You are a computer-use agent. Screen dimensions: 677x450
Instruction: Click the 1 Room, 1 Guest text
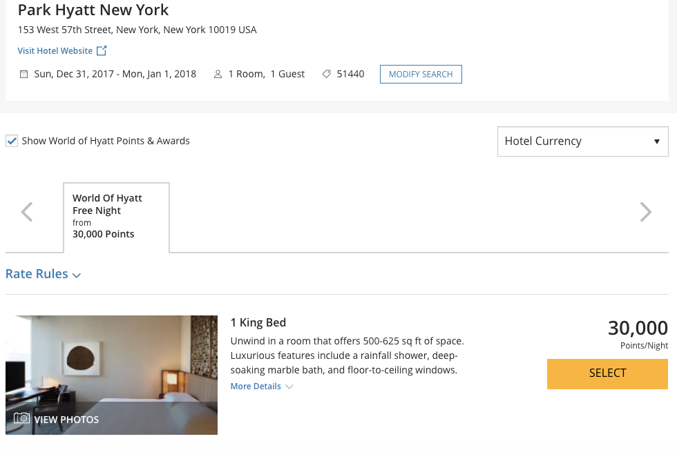click(x=267, y=74)
